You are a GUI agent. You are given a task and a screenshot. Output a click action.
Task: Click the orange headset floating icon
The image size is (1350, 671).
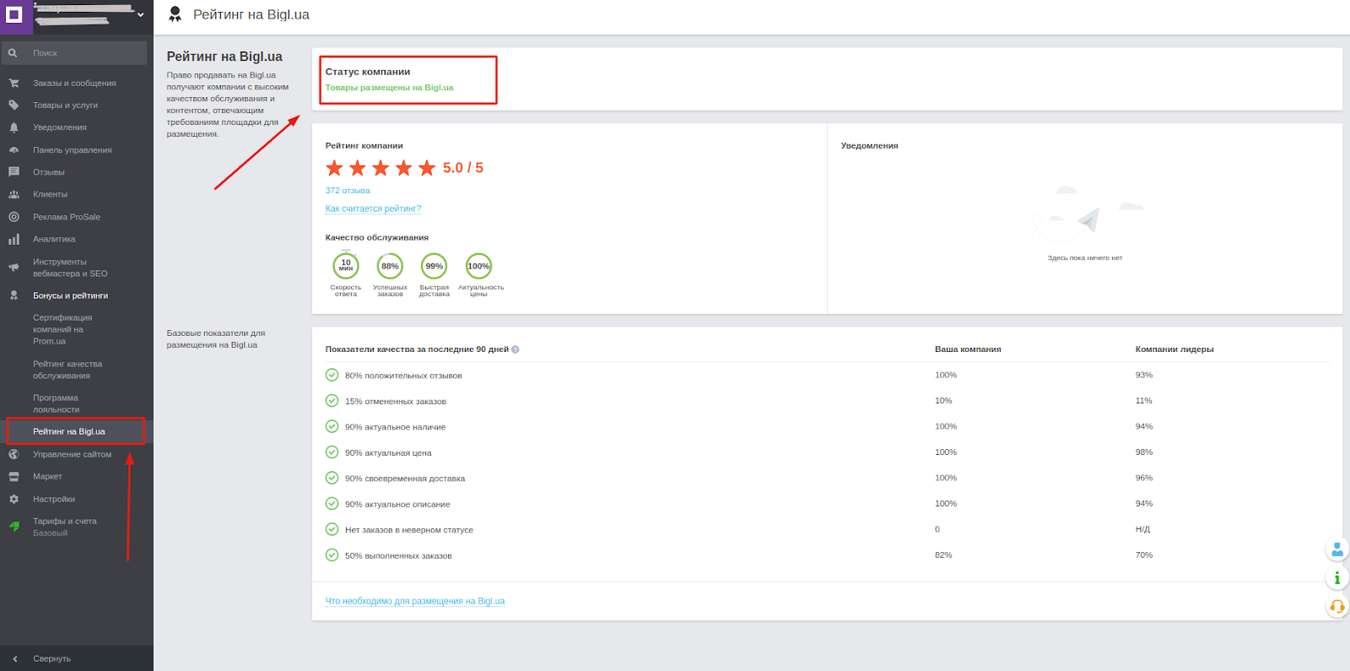[x=1337, y=606]
